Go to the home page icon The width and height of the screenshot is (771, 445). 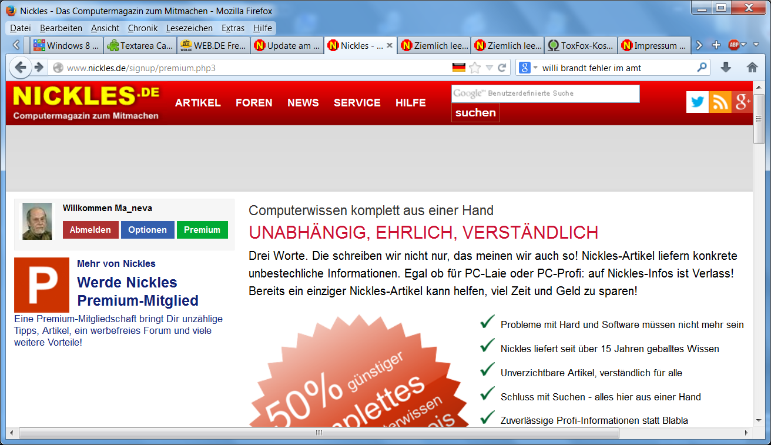[752, 68]
